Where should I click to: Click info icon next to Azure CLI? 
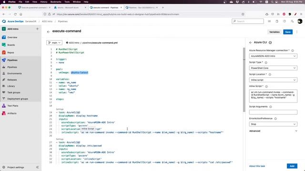click(x=270, y=42)
